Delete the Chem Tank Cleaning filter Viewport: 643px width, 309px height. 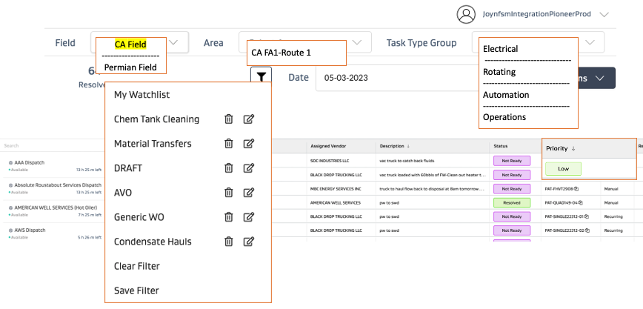point(229,119)
